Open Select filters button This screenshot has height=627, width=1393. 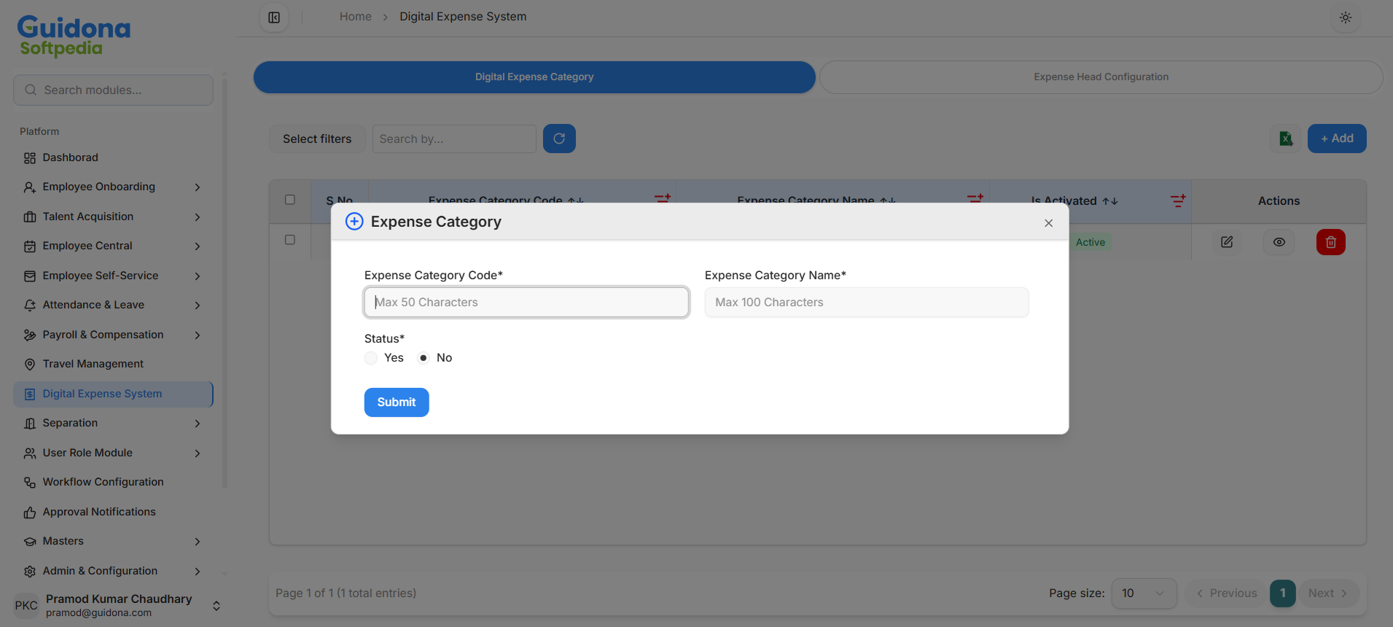(x=317, y=139)
